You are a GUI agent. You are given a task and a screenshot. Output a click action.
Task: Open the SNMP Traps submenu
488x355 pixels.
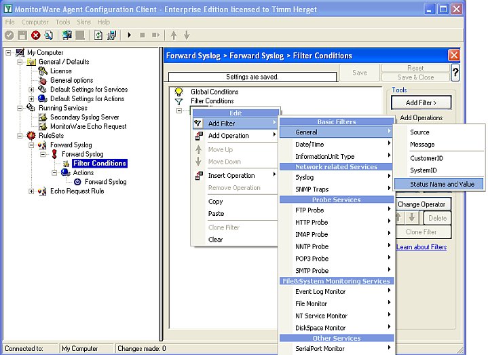tap(337, 189)
